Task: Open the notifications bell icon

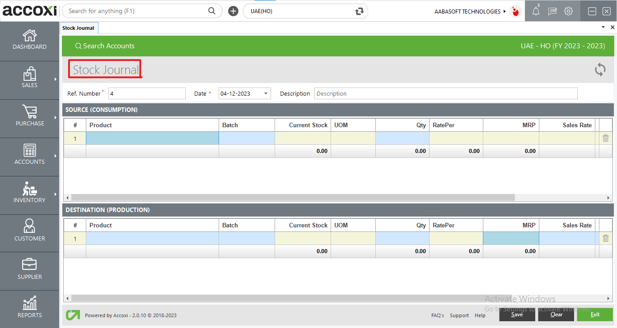Action: tap(536, 11)
